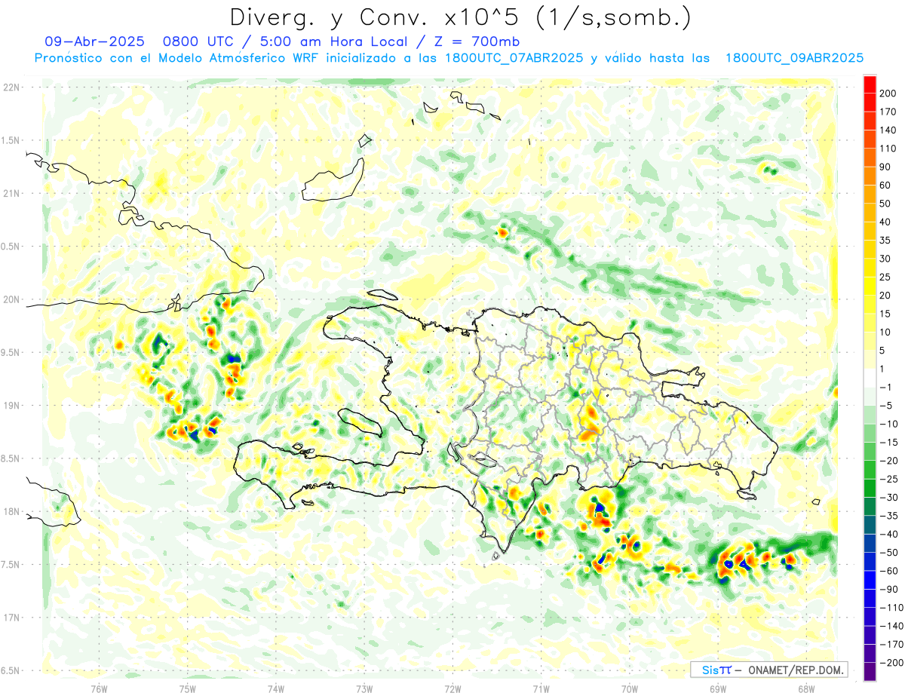Click the '71W' longitude label
Viewport: 905px width, 699px height.
tap(541, 688)
